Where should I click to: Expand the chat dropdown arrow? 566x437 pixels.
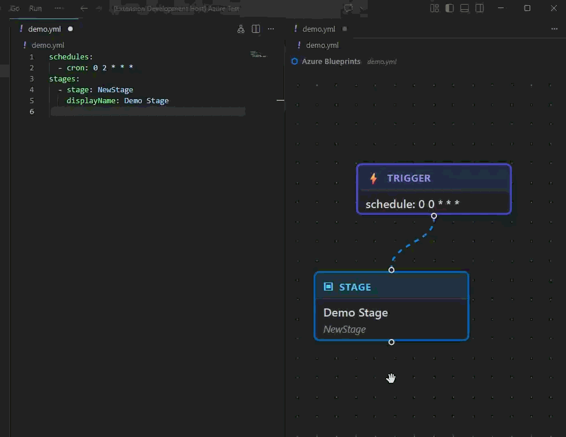pos(361,8)
